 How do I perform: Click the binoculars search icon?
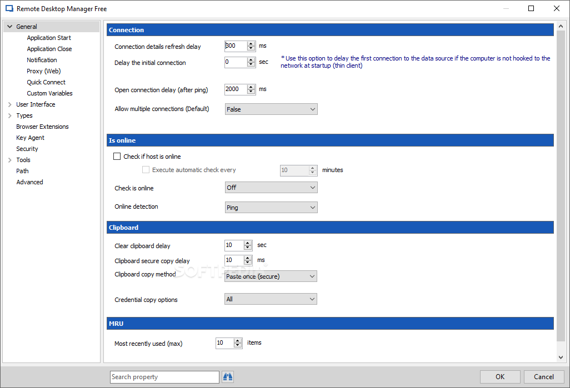click(228, 377)
